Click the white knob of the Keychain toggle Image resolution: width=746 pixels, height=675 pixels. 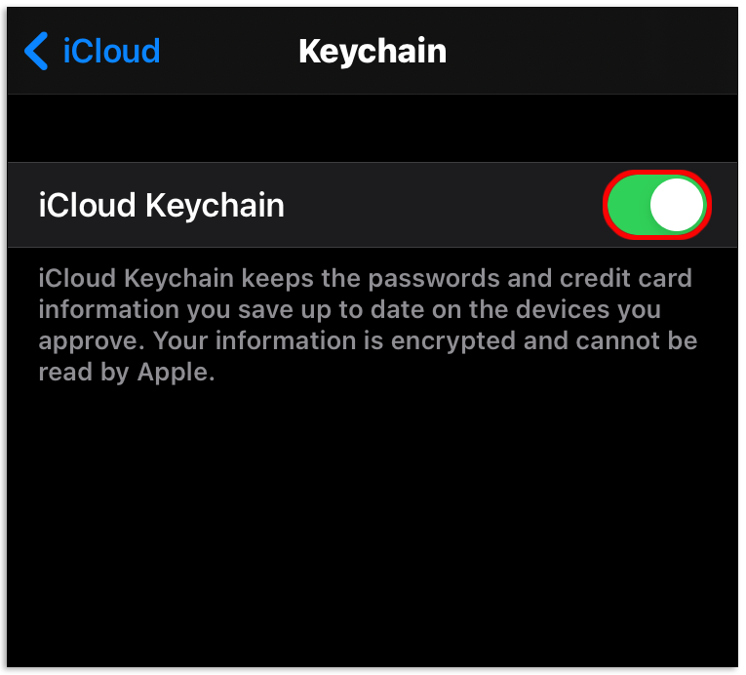pyautogui.click(x=677, y=205)
